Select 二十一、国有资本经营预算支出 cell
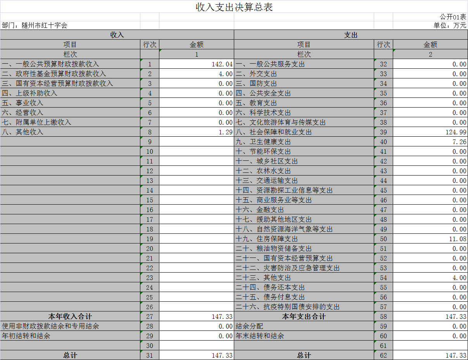The image size is (468, 360). pos(304,258)
